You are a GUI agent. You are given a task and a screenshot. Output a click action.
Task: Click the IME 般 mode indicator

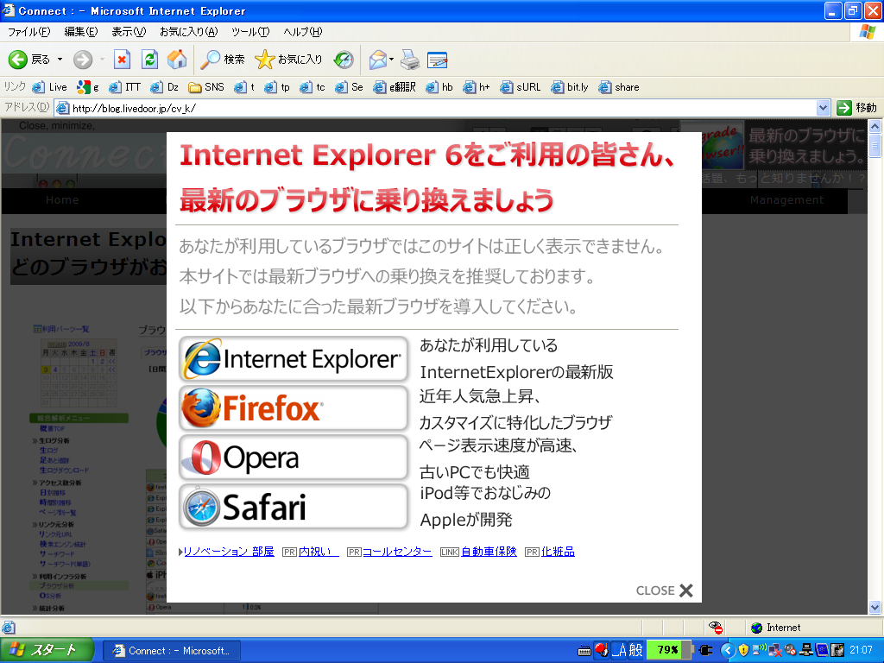pos(636,650)
